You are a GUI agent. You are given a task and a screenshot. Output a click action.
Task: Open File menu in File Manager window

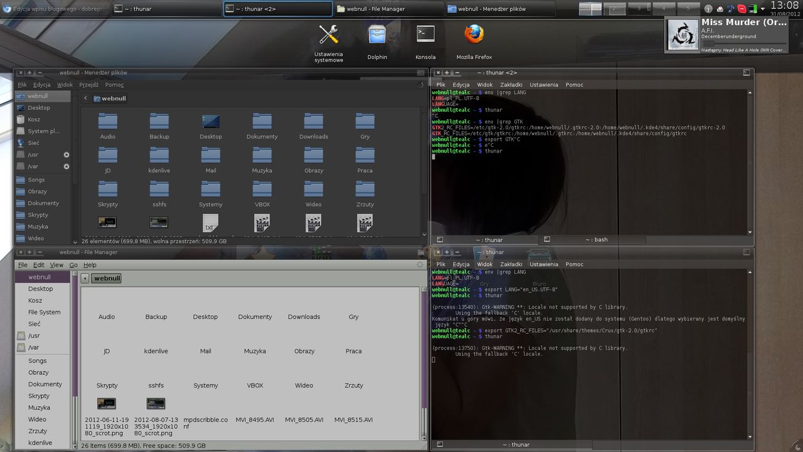point(23,265)
